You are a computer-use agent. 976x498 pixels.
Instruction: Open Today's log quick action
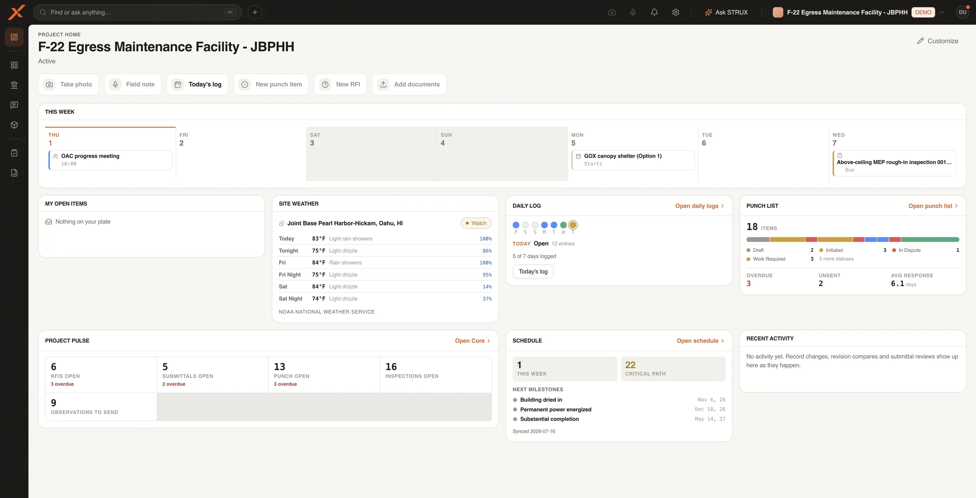[198, 85]
